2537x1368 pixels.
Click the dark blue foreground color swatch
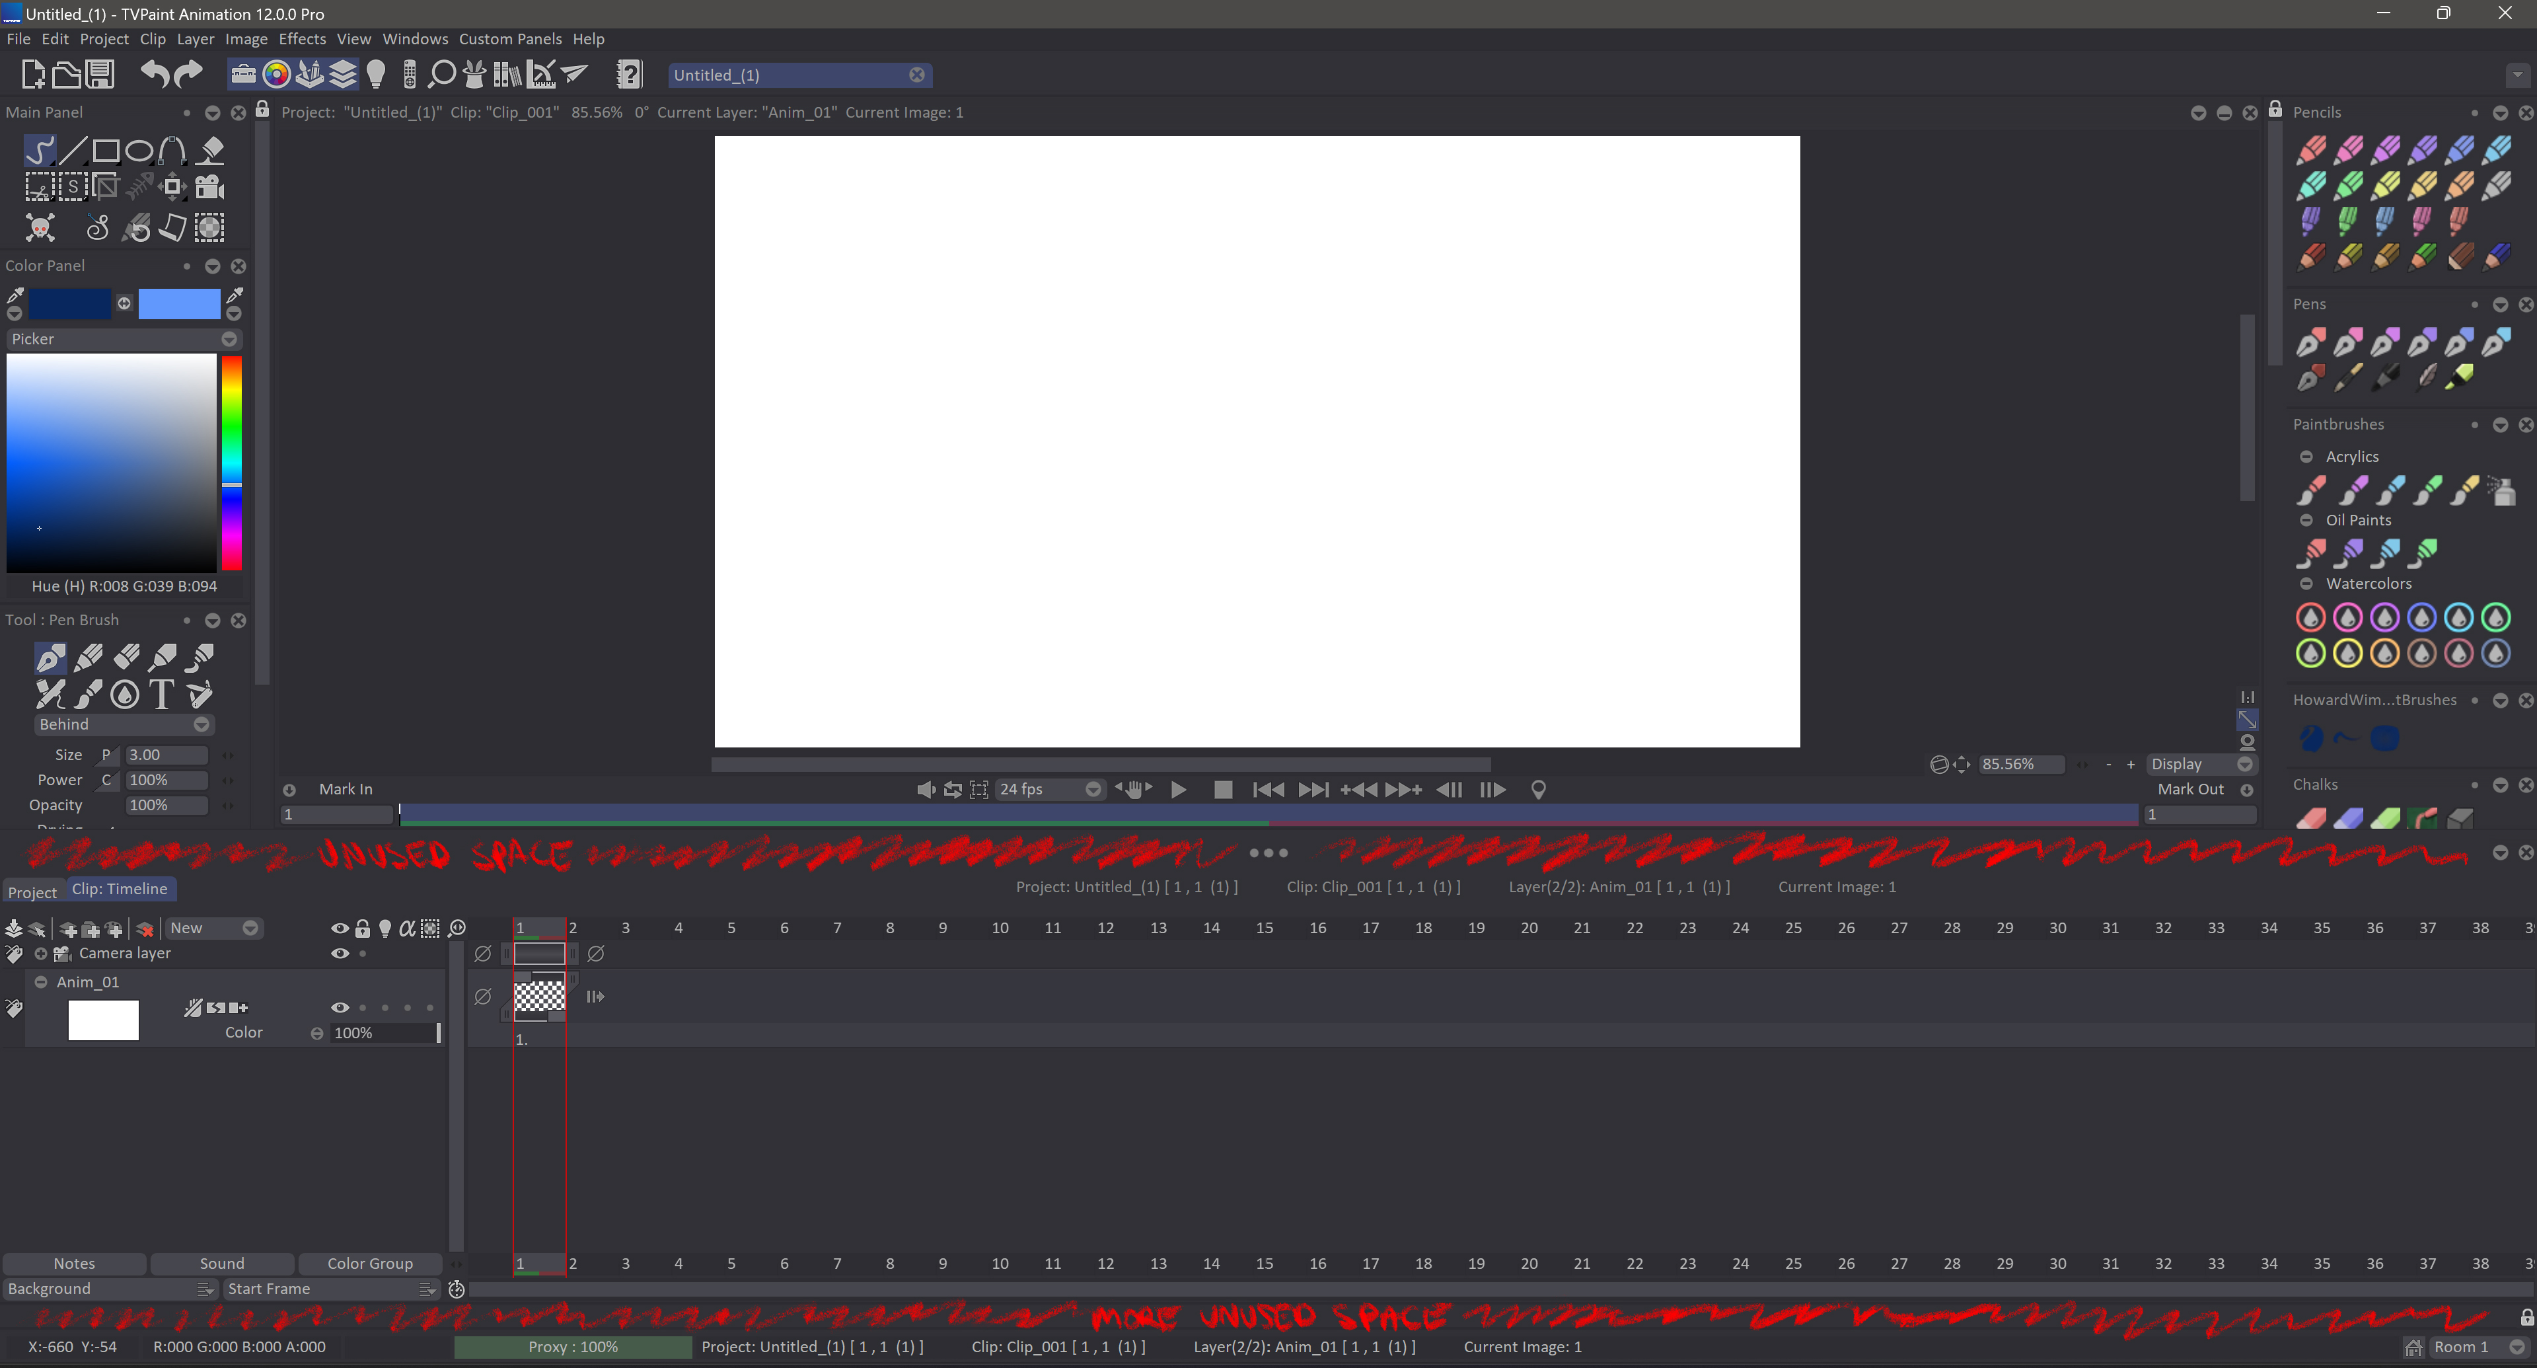tap(70, 304)
